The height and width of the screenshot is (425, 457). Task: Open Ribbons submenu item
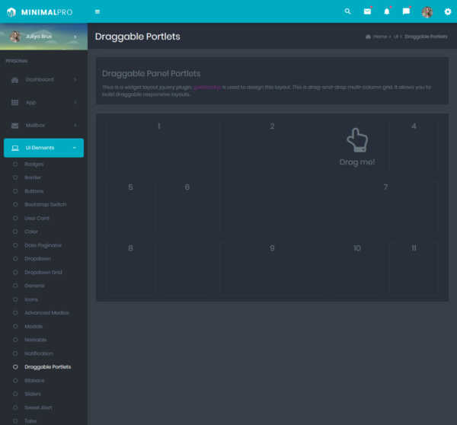34,381
